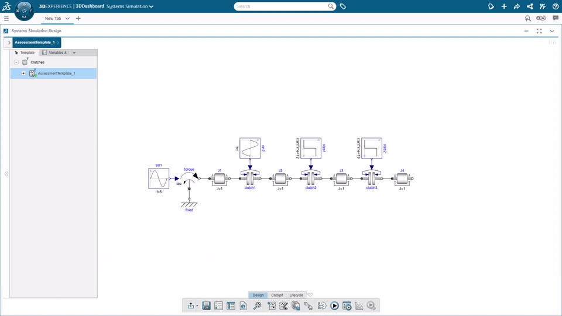
Task: Switch to the Template panel tab
Action: (x=25, y=53)
